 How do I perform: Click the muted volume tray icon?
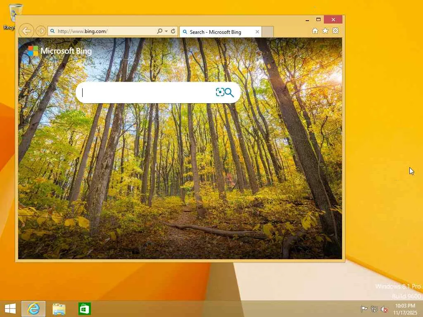385,309
